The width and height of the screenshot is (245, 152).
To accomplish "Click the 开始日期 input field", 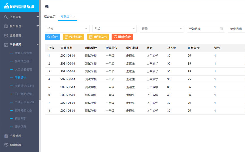I will pos(206,29).
